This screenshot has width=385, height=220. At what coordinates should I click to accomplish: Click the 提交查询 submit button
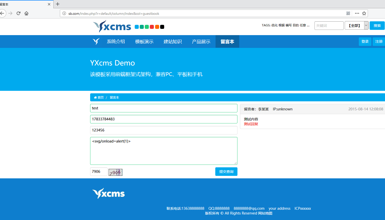[226, 172]
